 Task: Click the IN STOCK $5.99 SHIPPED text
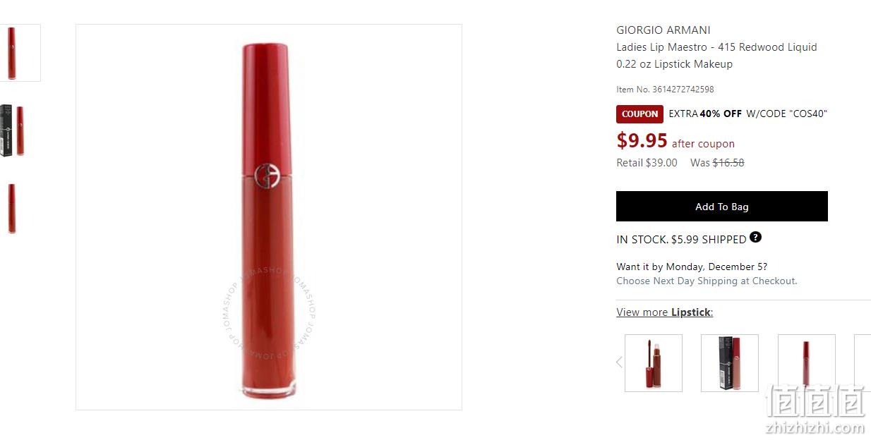tap(681, 240)
